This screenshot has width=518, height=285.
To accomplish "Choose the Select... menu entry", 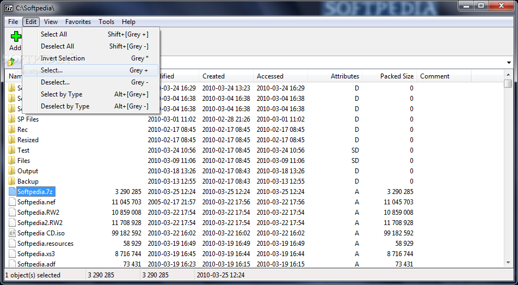I will [x=91, y=70].
